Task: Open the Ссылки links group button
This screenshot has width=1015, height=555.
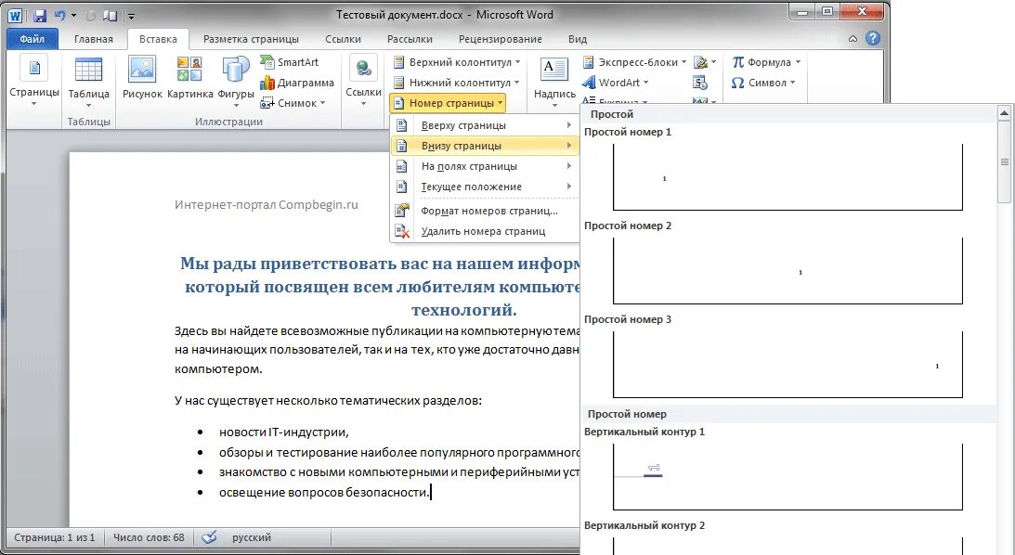Action: [363, 83]
